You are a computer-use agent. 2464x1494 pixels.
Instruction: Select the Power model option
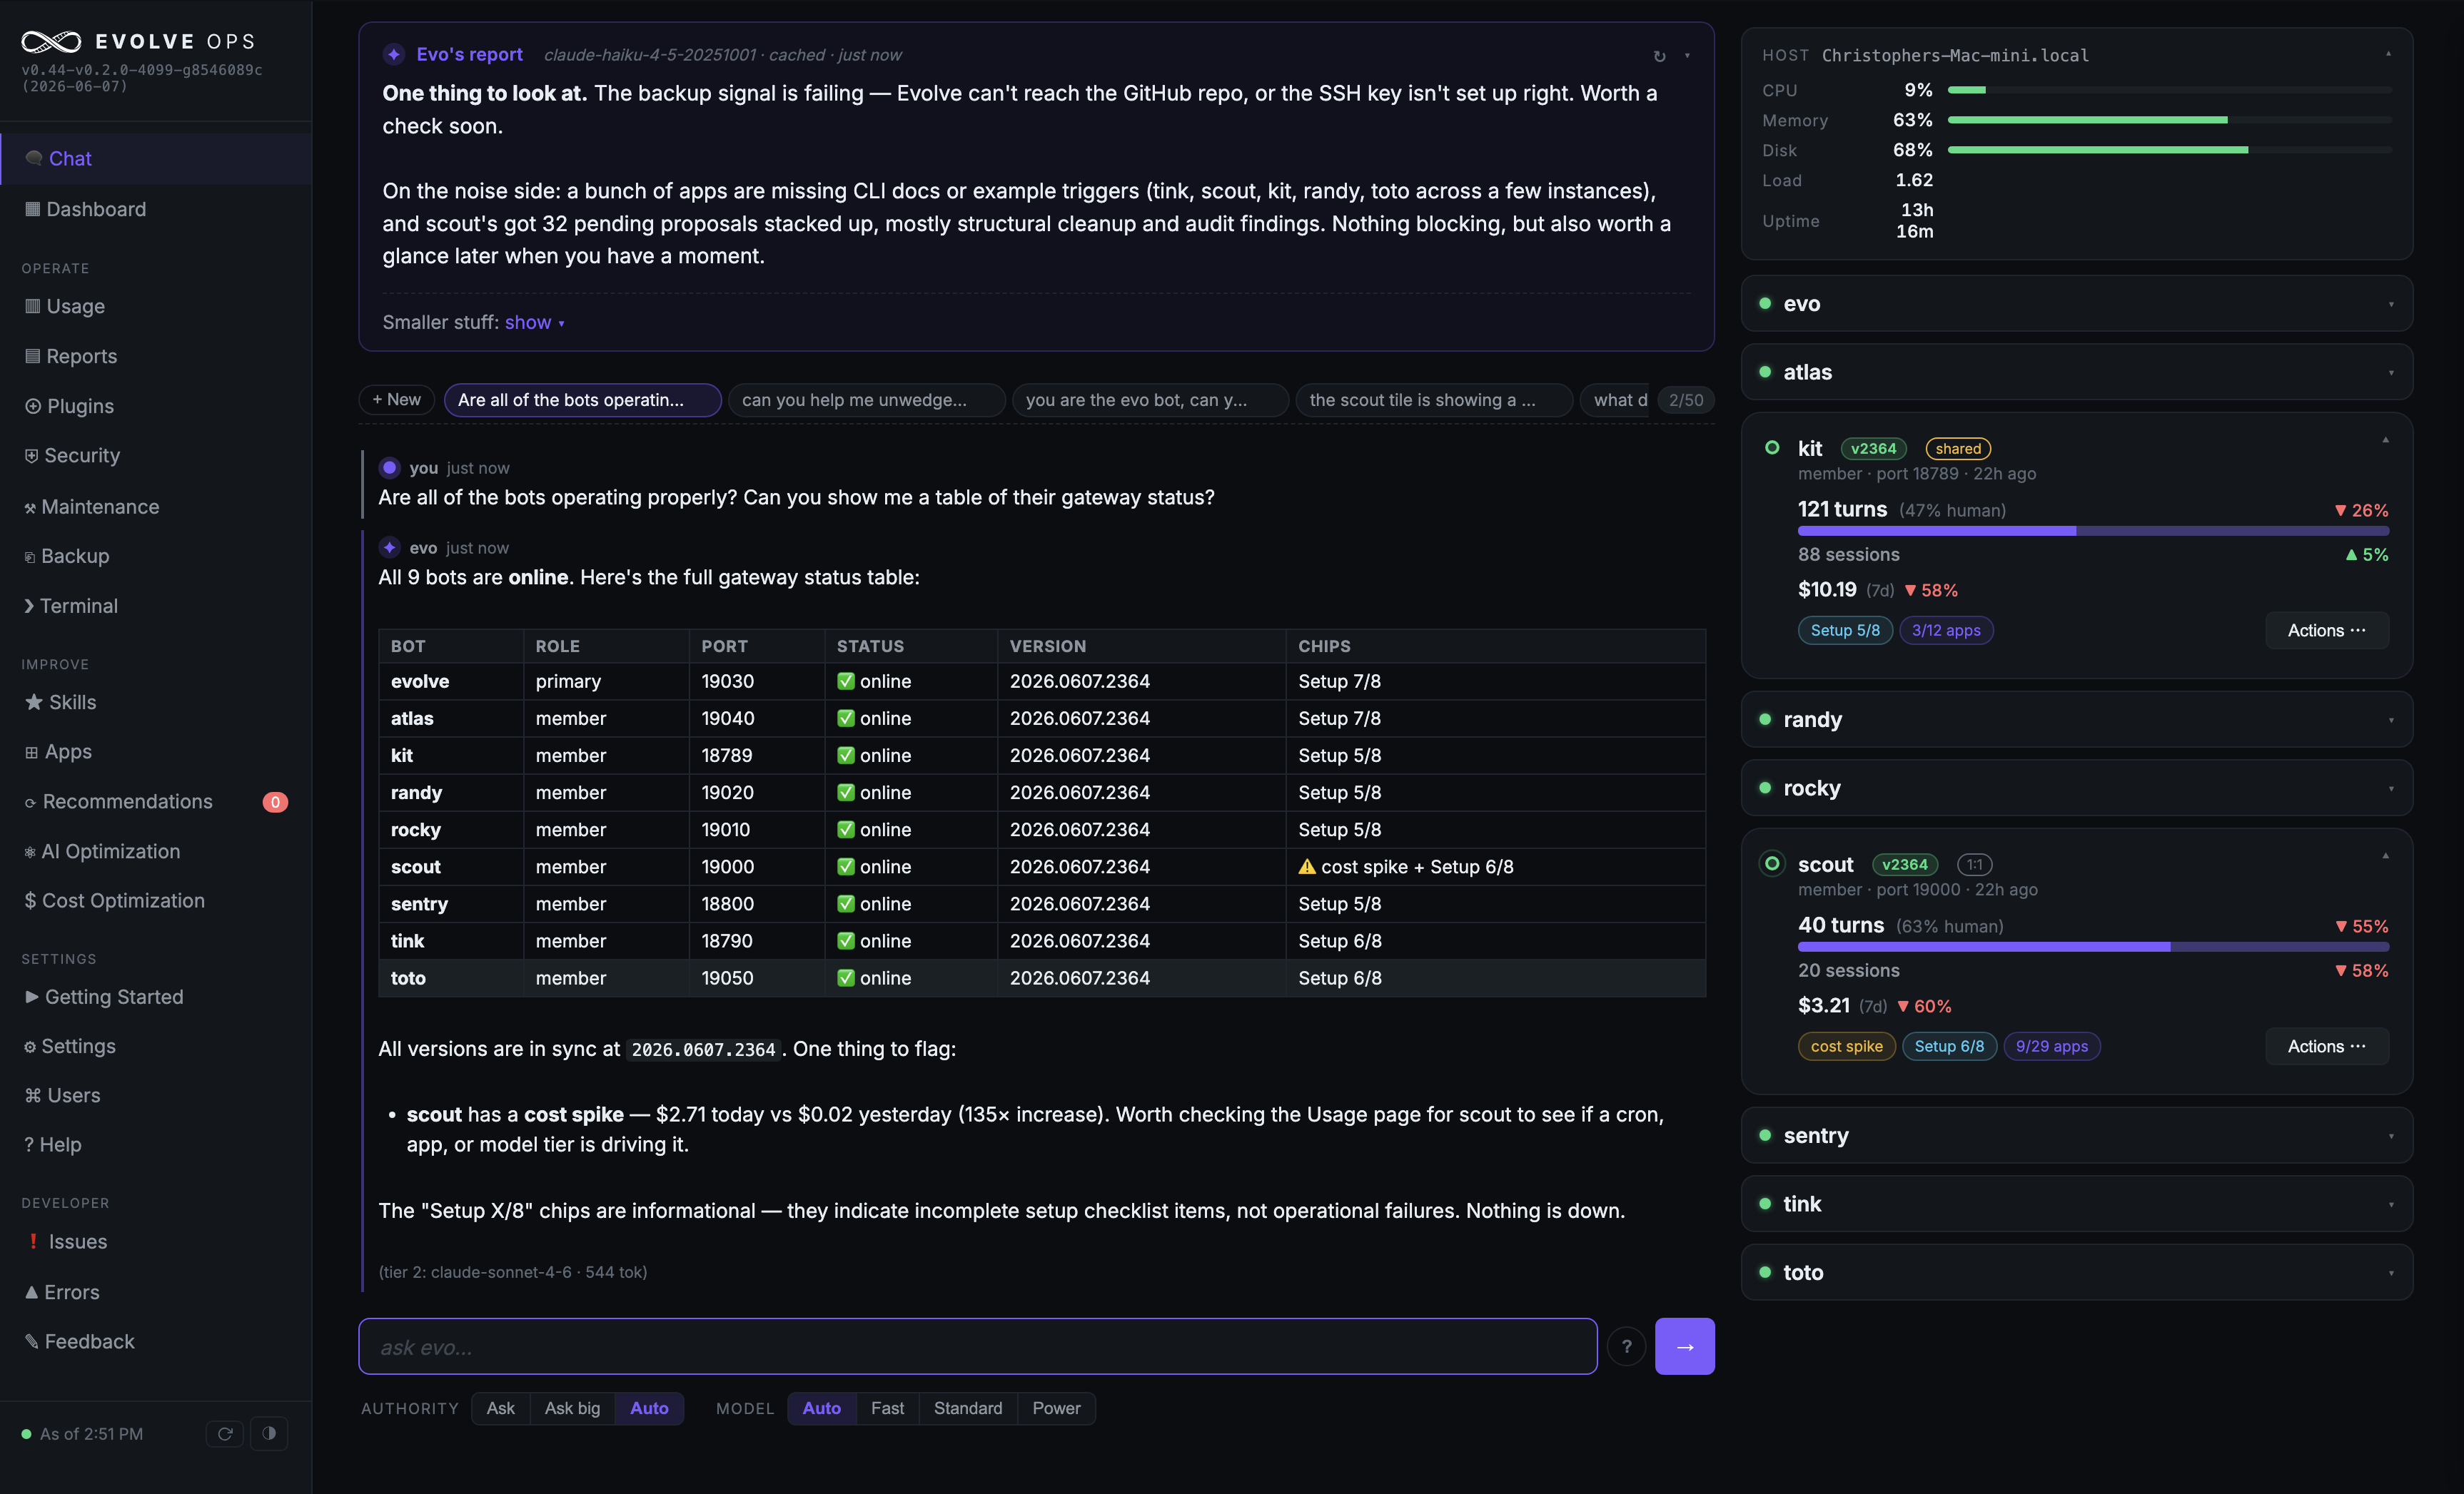click(x=1056, y=1408)
